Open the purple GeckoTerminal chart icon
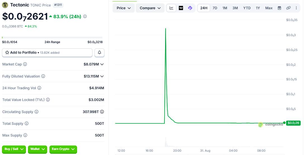Screen dimensions: 304x155 [190, 8]
